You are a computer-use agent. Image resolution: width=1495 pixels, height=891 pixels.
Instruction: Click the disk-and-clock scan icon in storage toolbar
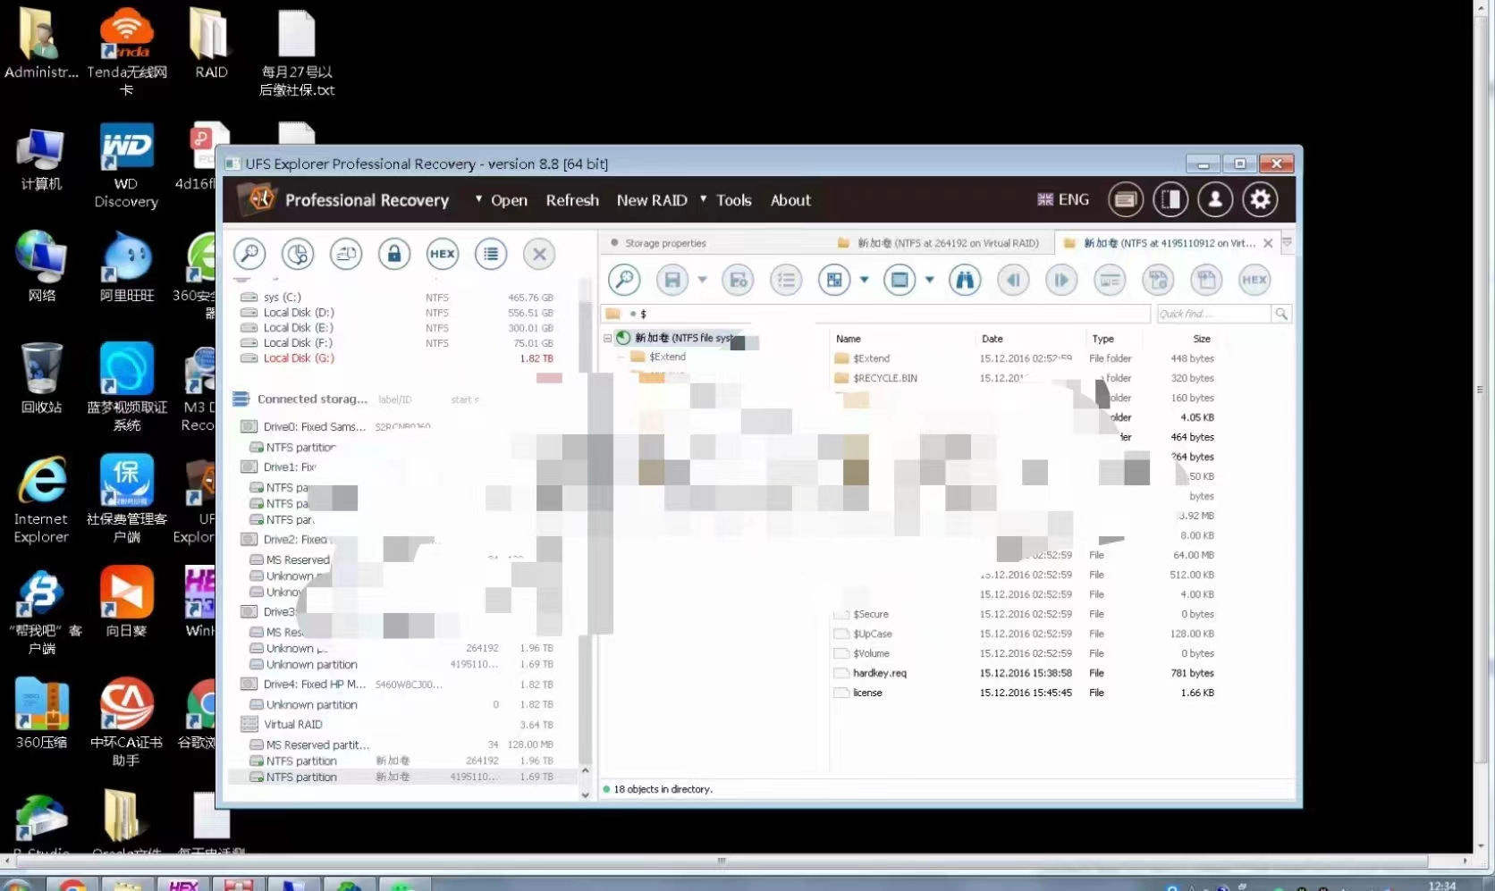click(x=298, y=254)
